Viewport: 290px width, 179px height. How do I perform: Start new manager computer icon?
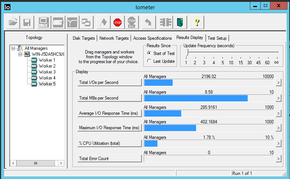[x=44, y=22]
